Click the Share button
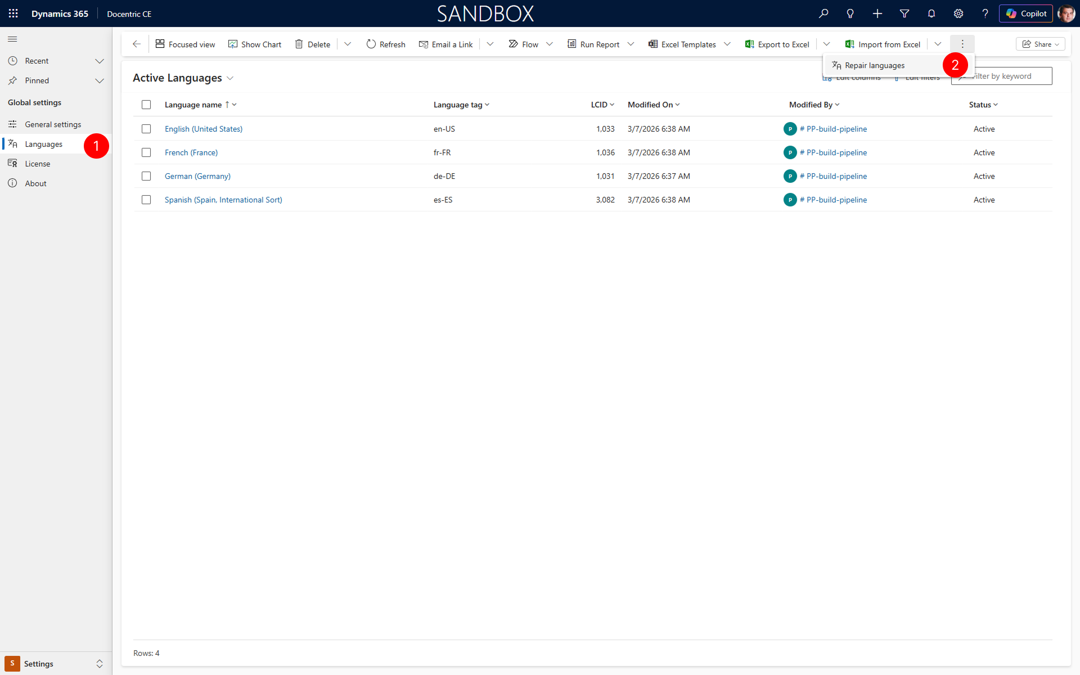Screen dimensions: 1080x675 1041,44
